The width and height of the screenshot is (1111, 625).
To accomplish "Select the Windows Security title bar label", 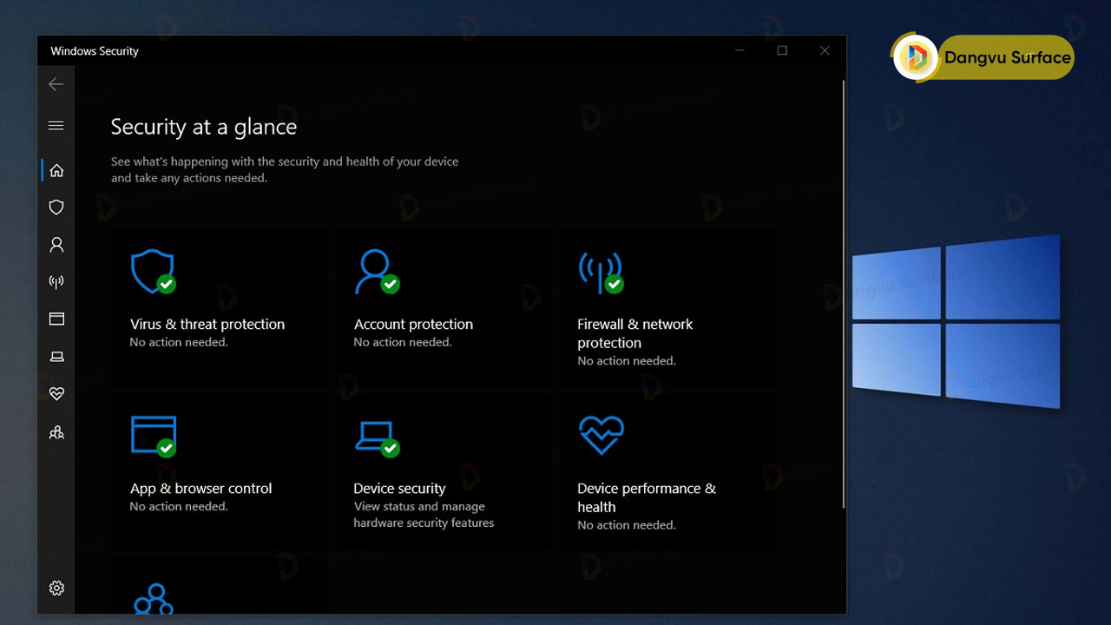I will click(94, 50).
